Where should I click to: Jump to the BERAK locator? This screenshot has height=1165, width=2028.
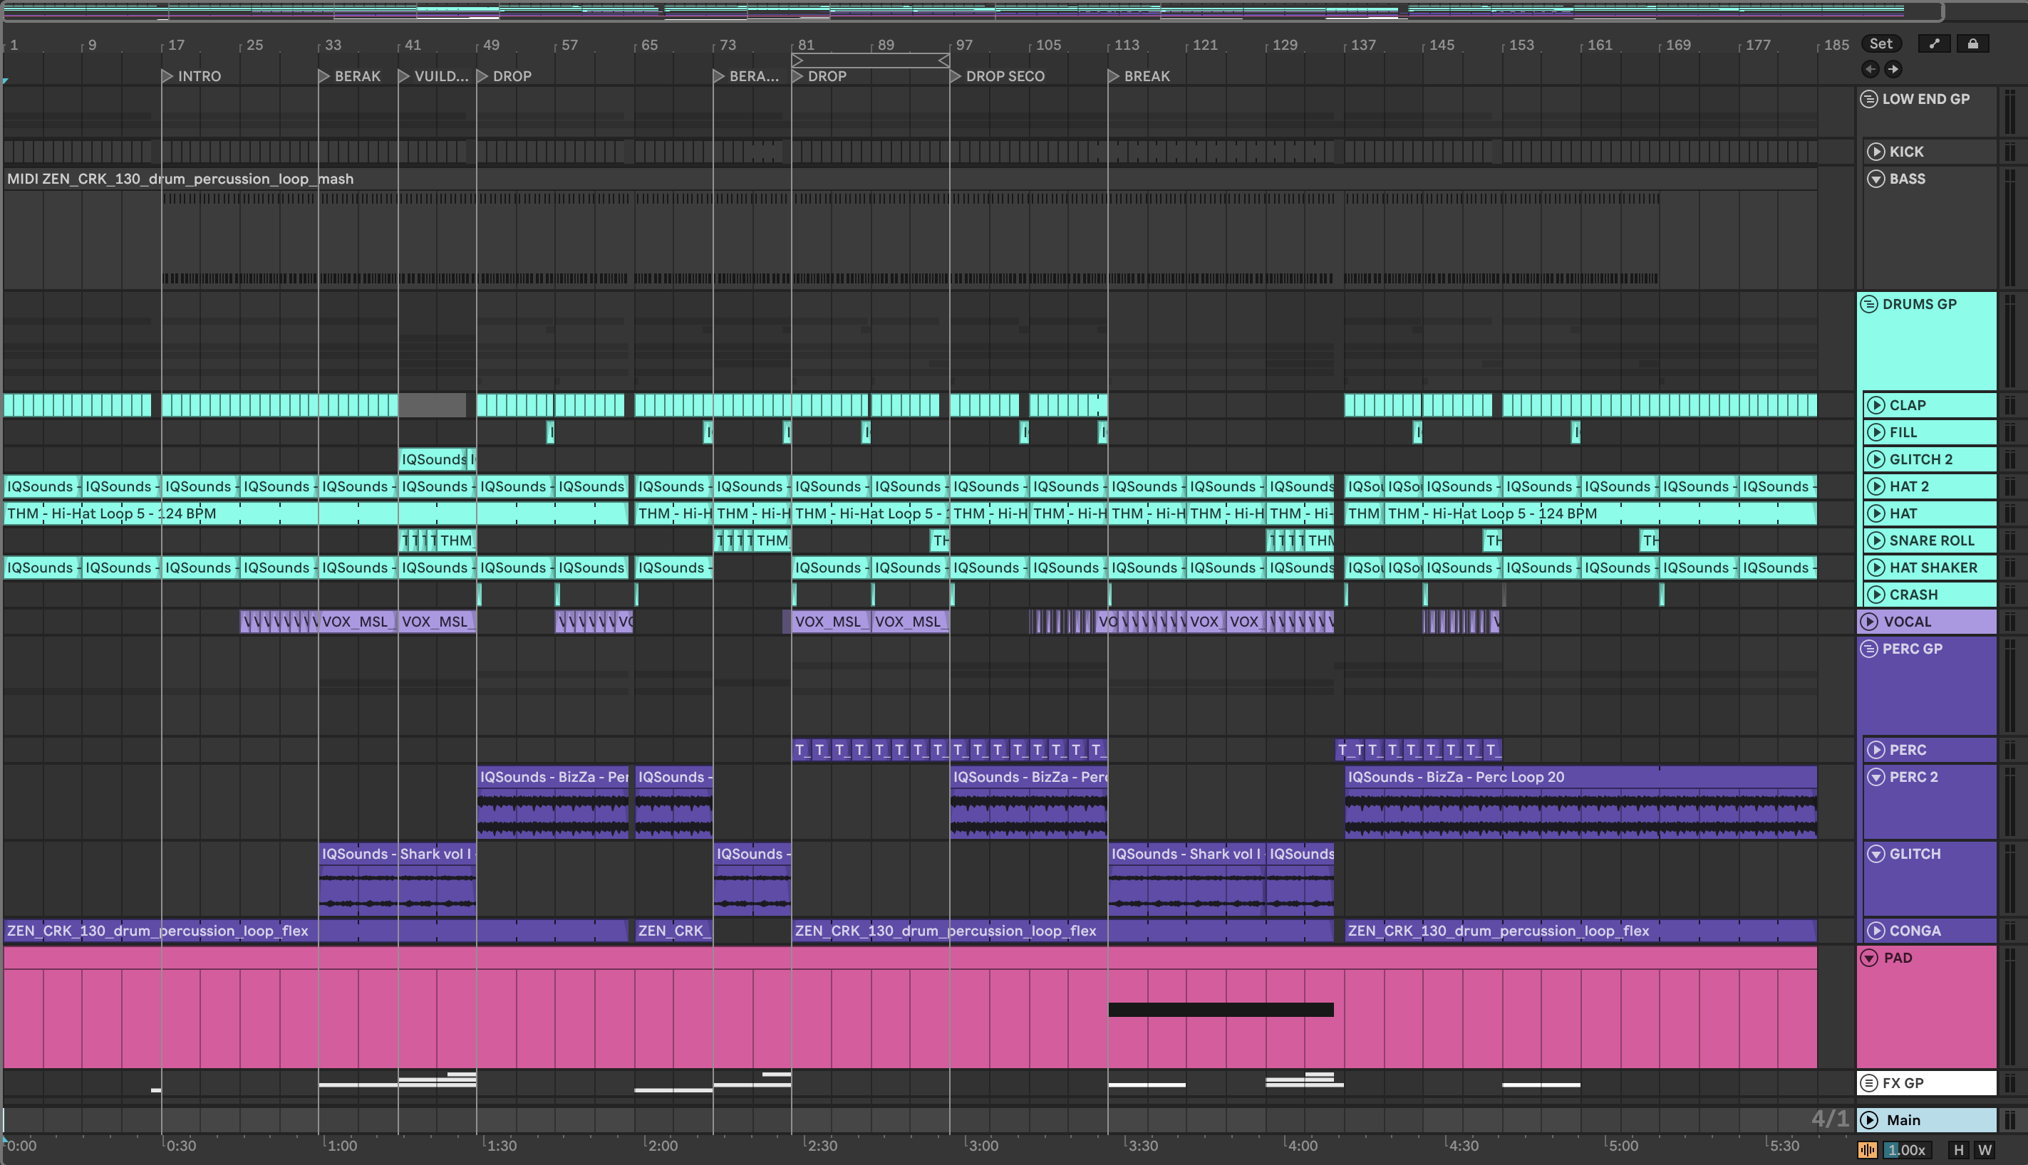[x=350, y=77]
